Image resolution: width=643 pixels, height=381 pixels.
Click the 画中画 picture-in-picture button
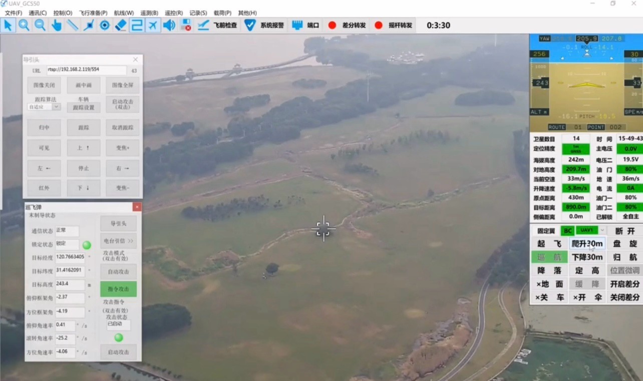[84, 85]
